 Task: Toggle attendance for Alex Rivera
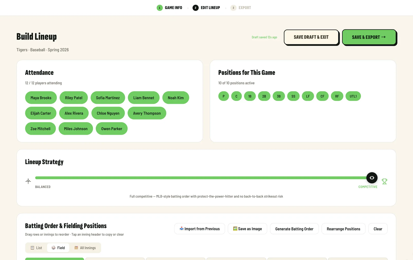[74, 113]
